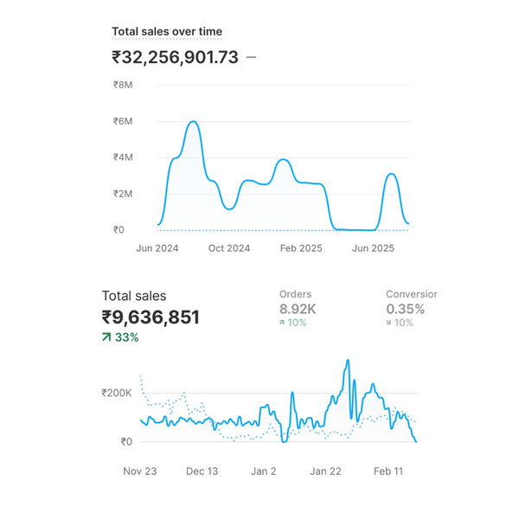Image resolution: width=519 pixels, height=519 pixels.
Task: Select the Orders metric label
Action: (x=295, y=294)
